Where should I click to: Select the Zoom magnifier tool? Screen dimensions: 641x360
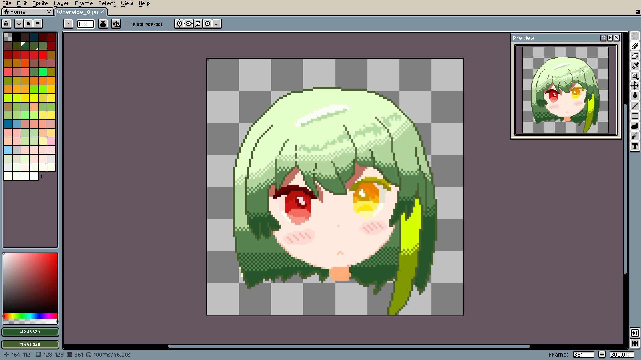pos(635,76)
